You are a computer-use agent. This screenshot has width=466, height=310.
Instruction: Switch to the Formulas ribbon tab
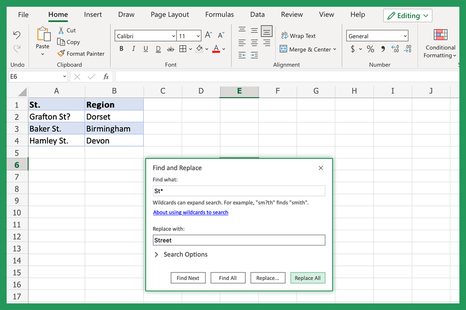point(219,15)
